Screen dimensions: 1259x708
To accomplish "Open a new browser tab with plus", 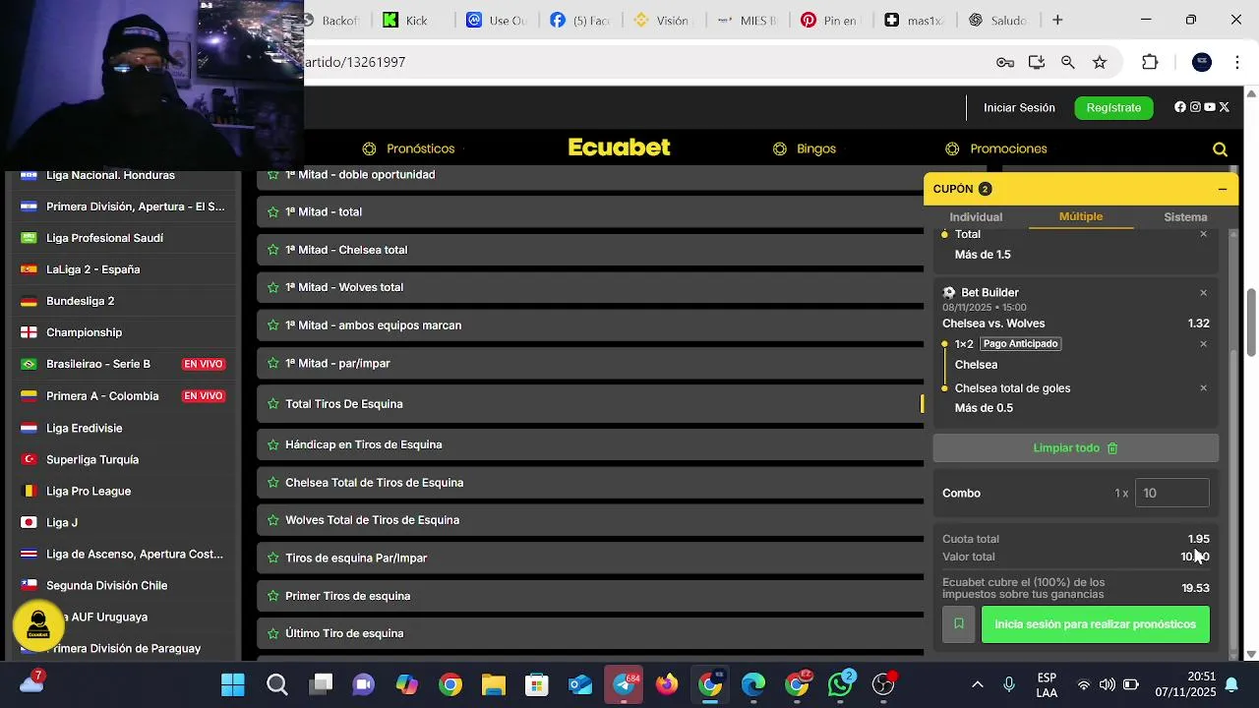I will click(1057, 20).
